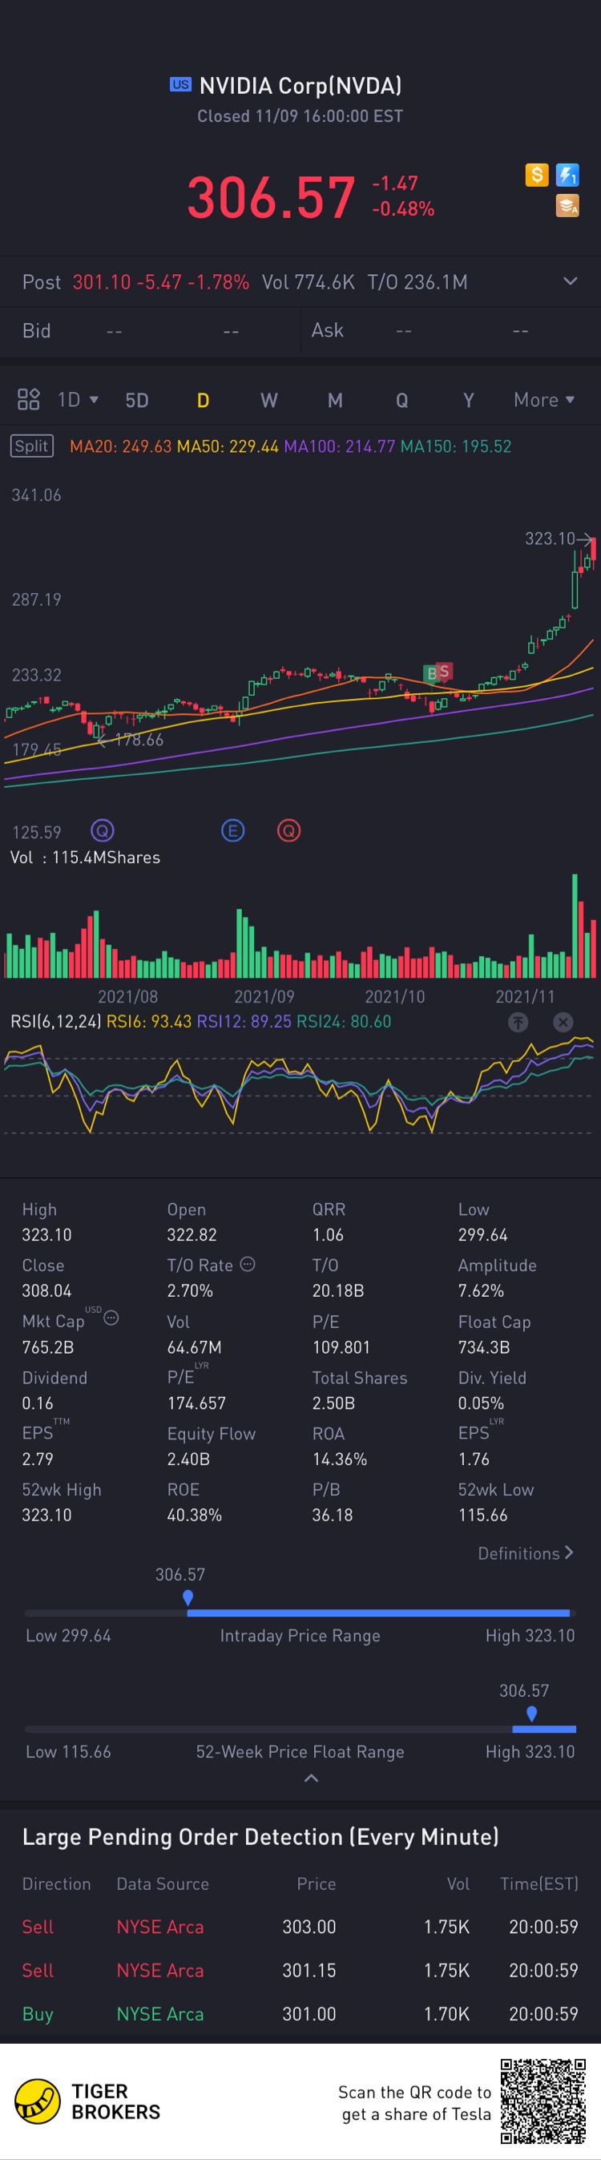Click the RSI pin-to-top icon
Image resolution: width=601 pixels, height=2160 pixels.
click(518, 1022)
